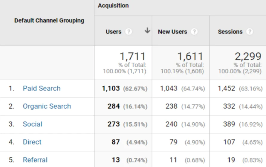Screen dimensions: 266x167
Task: Sort by the New Users column header
Action: [x=172, y=32]
